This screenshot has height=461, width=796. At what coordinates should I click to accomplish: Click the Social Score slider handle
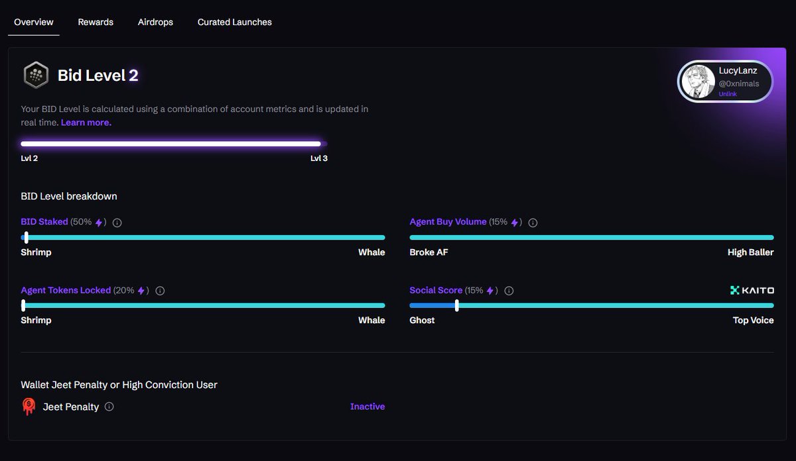(456, 305)
